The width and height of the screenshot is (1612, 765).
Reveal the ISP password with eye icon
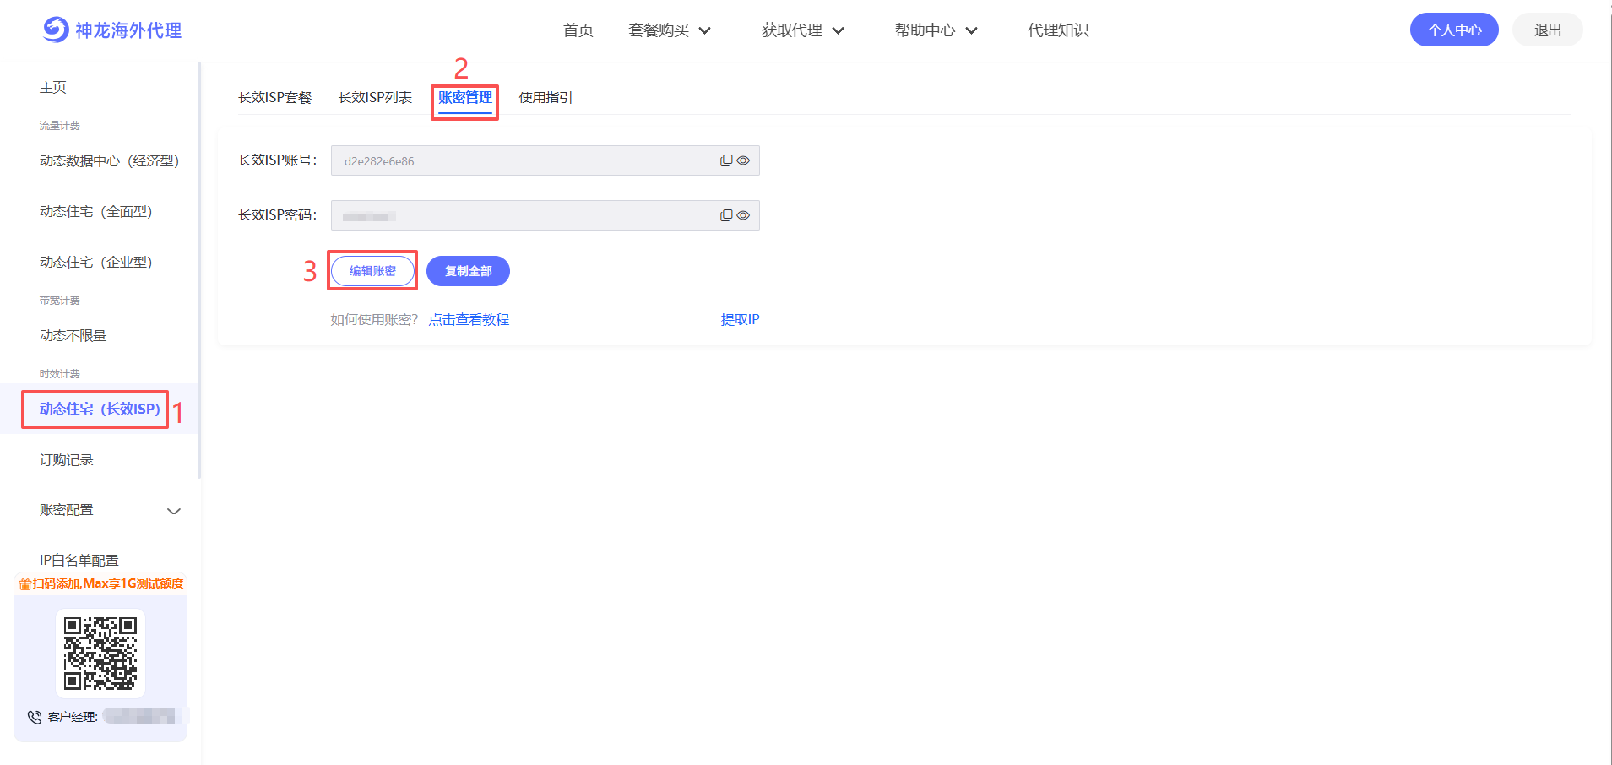743,215
